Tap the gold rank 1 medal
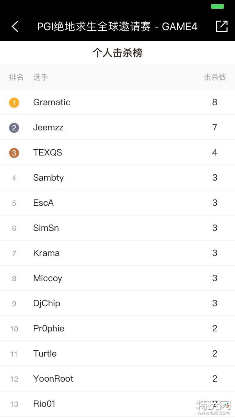Screen dimensions: 235x419 point(14,103)
